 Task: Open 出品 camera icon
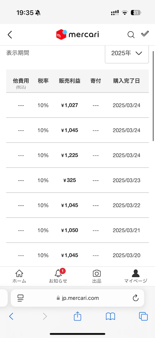click(x=97, y=276)
